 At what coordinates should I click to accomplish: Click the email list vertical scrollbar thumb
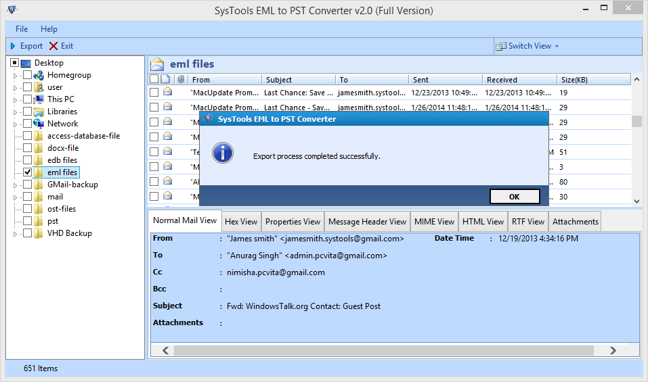636,122
